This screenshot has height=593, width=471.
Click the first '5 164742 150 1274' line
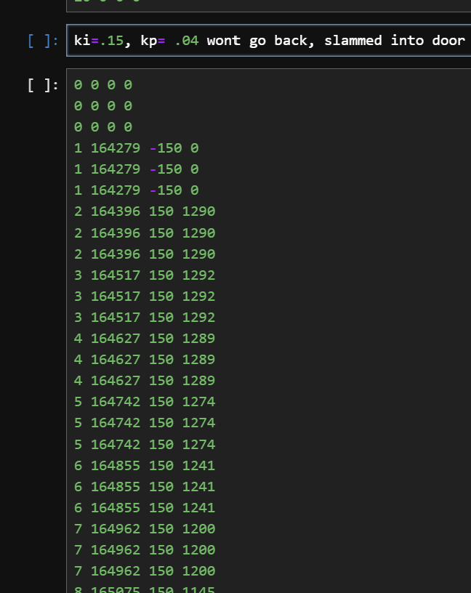coord(145,402)
